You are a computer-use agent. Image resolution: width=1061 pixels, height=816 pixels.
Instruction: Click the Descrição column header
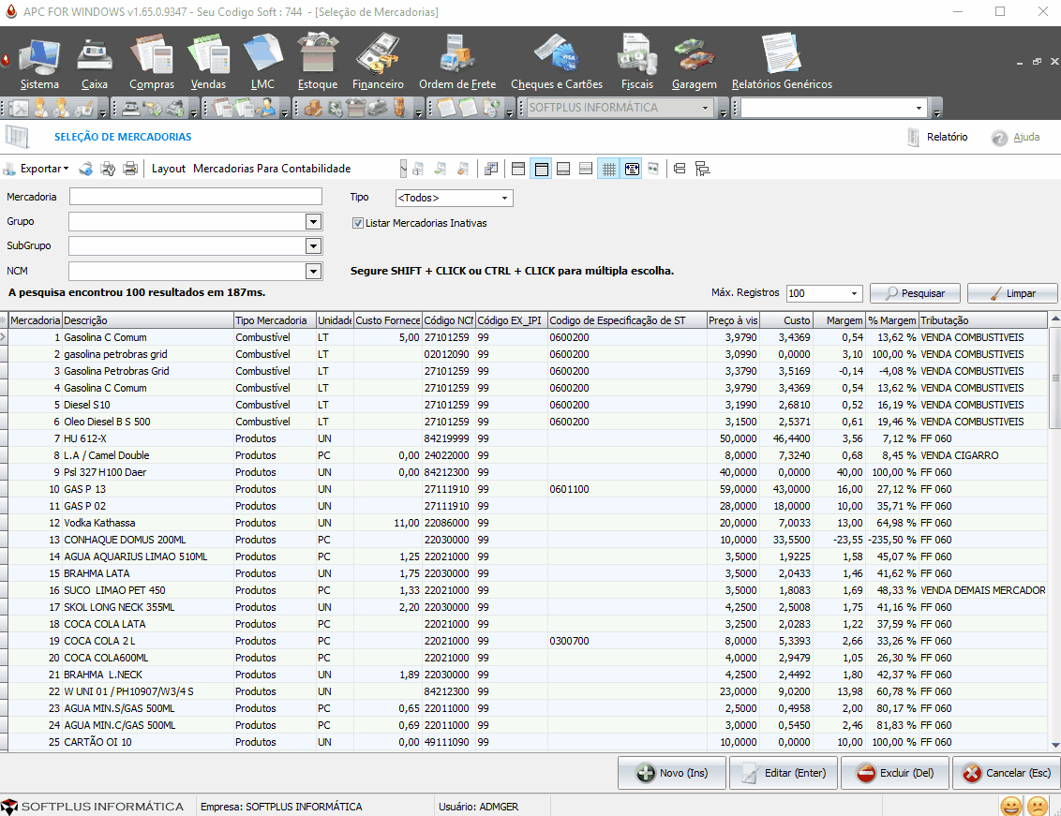147,320
